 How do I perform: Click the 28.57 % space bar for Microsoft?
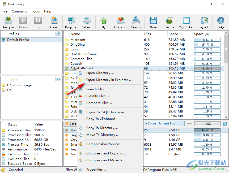tap(207, 40)
